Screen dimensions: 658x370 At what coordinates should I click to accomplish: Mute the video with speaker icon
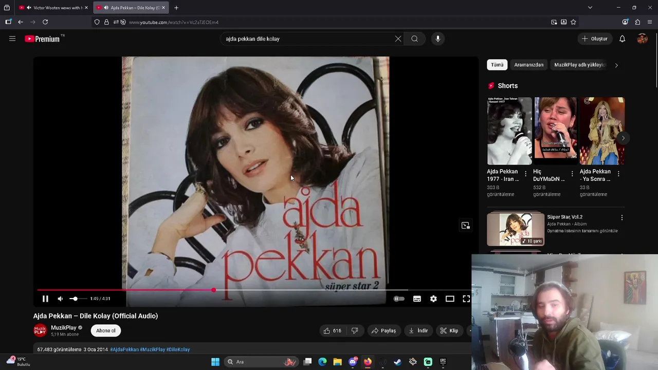[x=60, y=299]
